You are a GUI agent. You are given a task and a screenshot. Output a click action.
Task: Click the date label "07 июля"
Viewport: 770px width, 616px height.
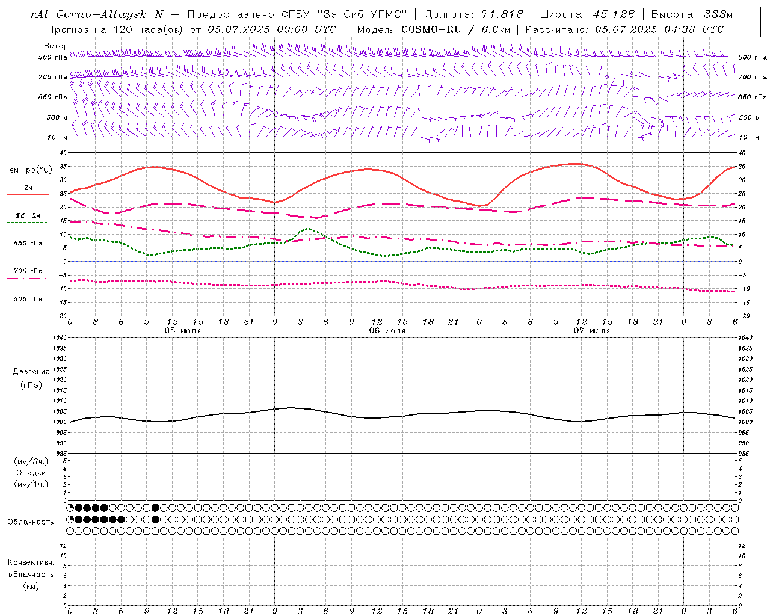592,331
